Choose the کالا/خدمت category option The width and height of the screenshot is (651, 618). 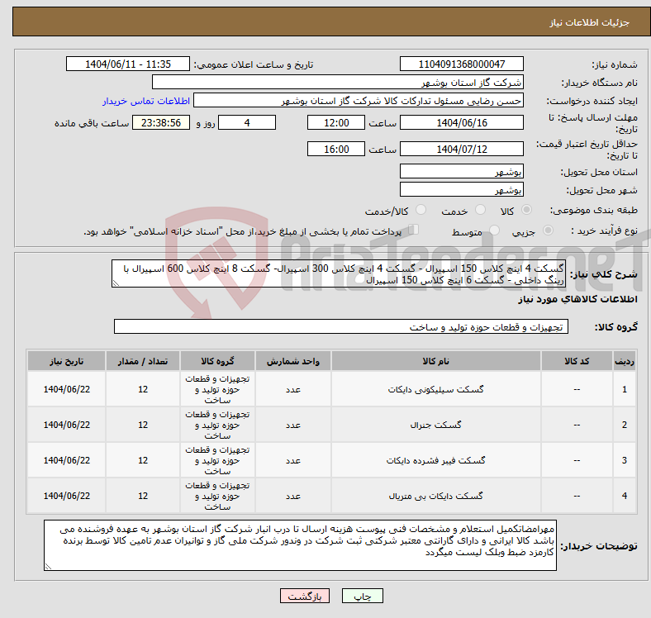coord(421,211)
